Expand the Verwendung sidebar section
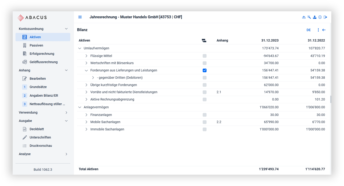This screenshot has height=186, width=344. pyautogui.click(x=66, y=113)
